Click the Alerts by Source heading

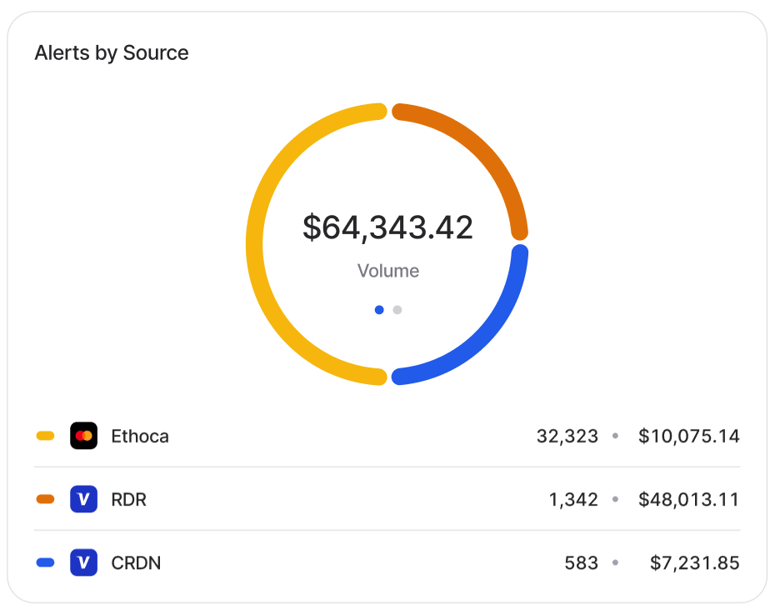point(112,52)
